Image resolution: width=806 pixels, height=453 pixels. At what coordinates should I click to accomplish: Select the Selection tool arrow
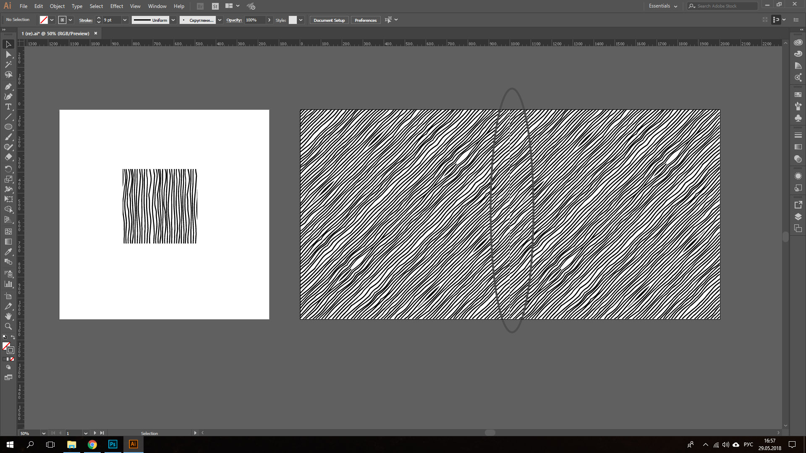pos(8,44)
